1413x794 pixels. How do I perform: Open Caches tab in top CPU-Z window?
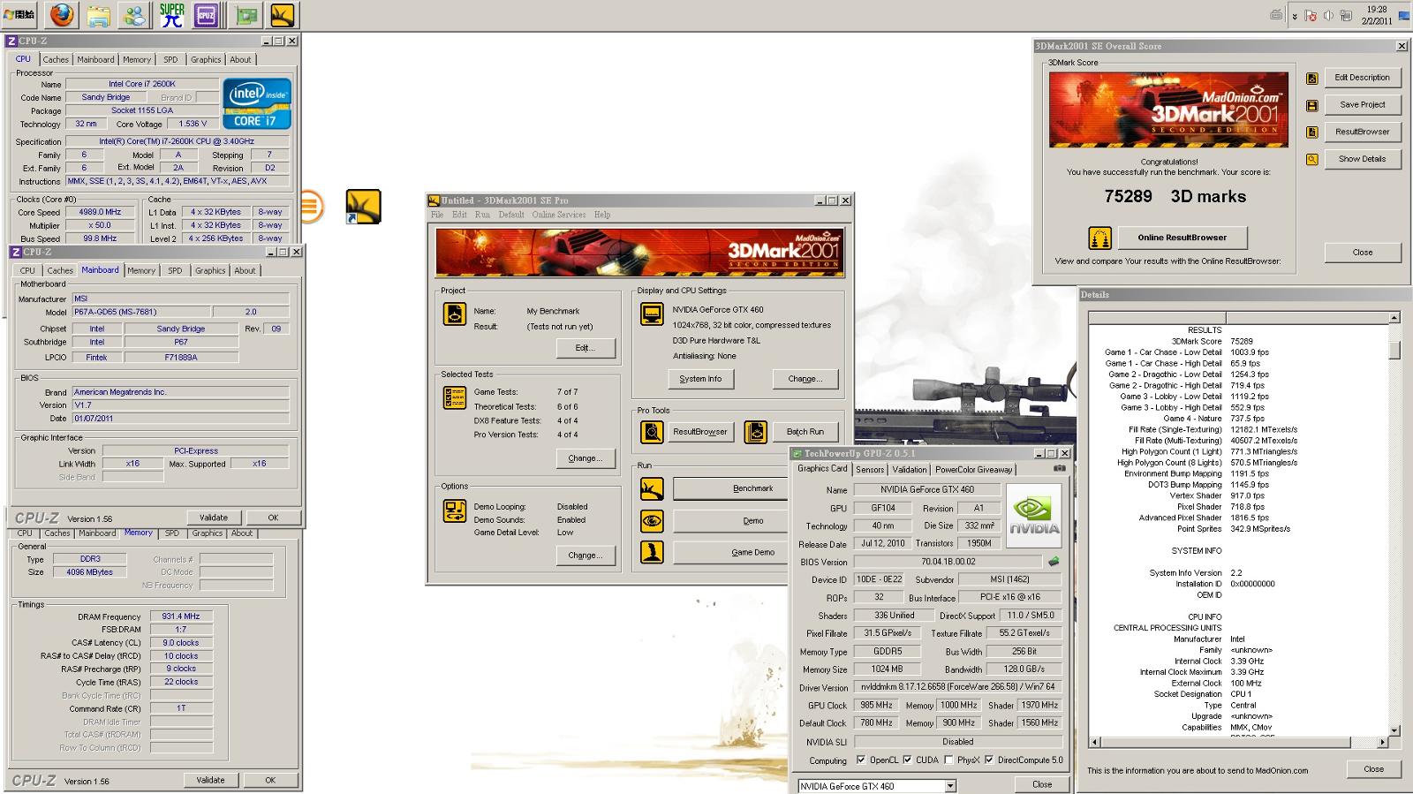56,59
